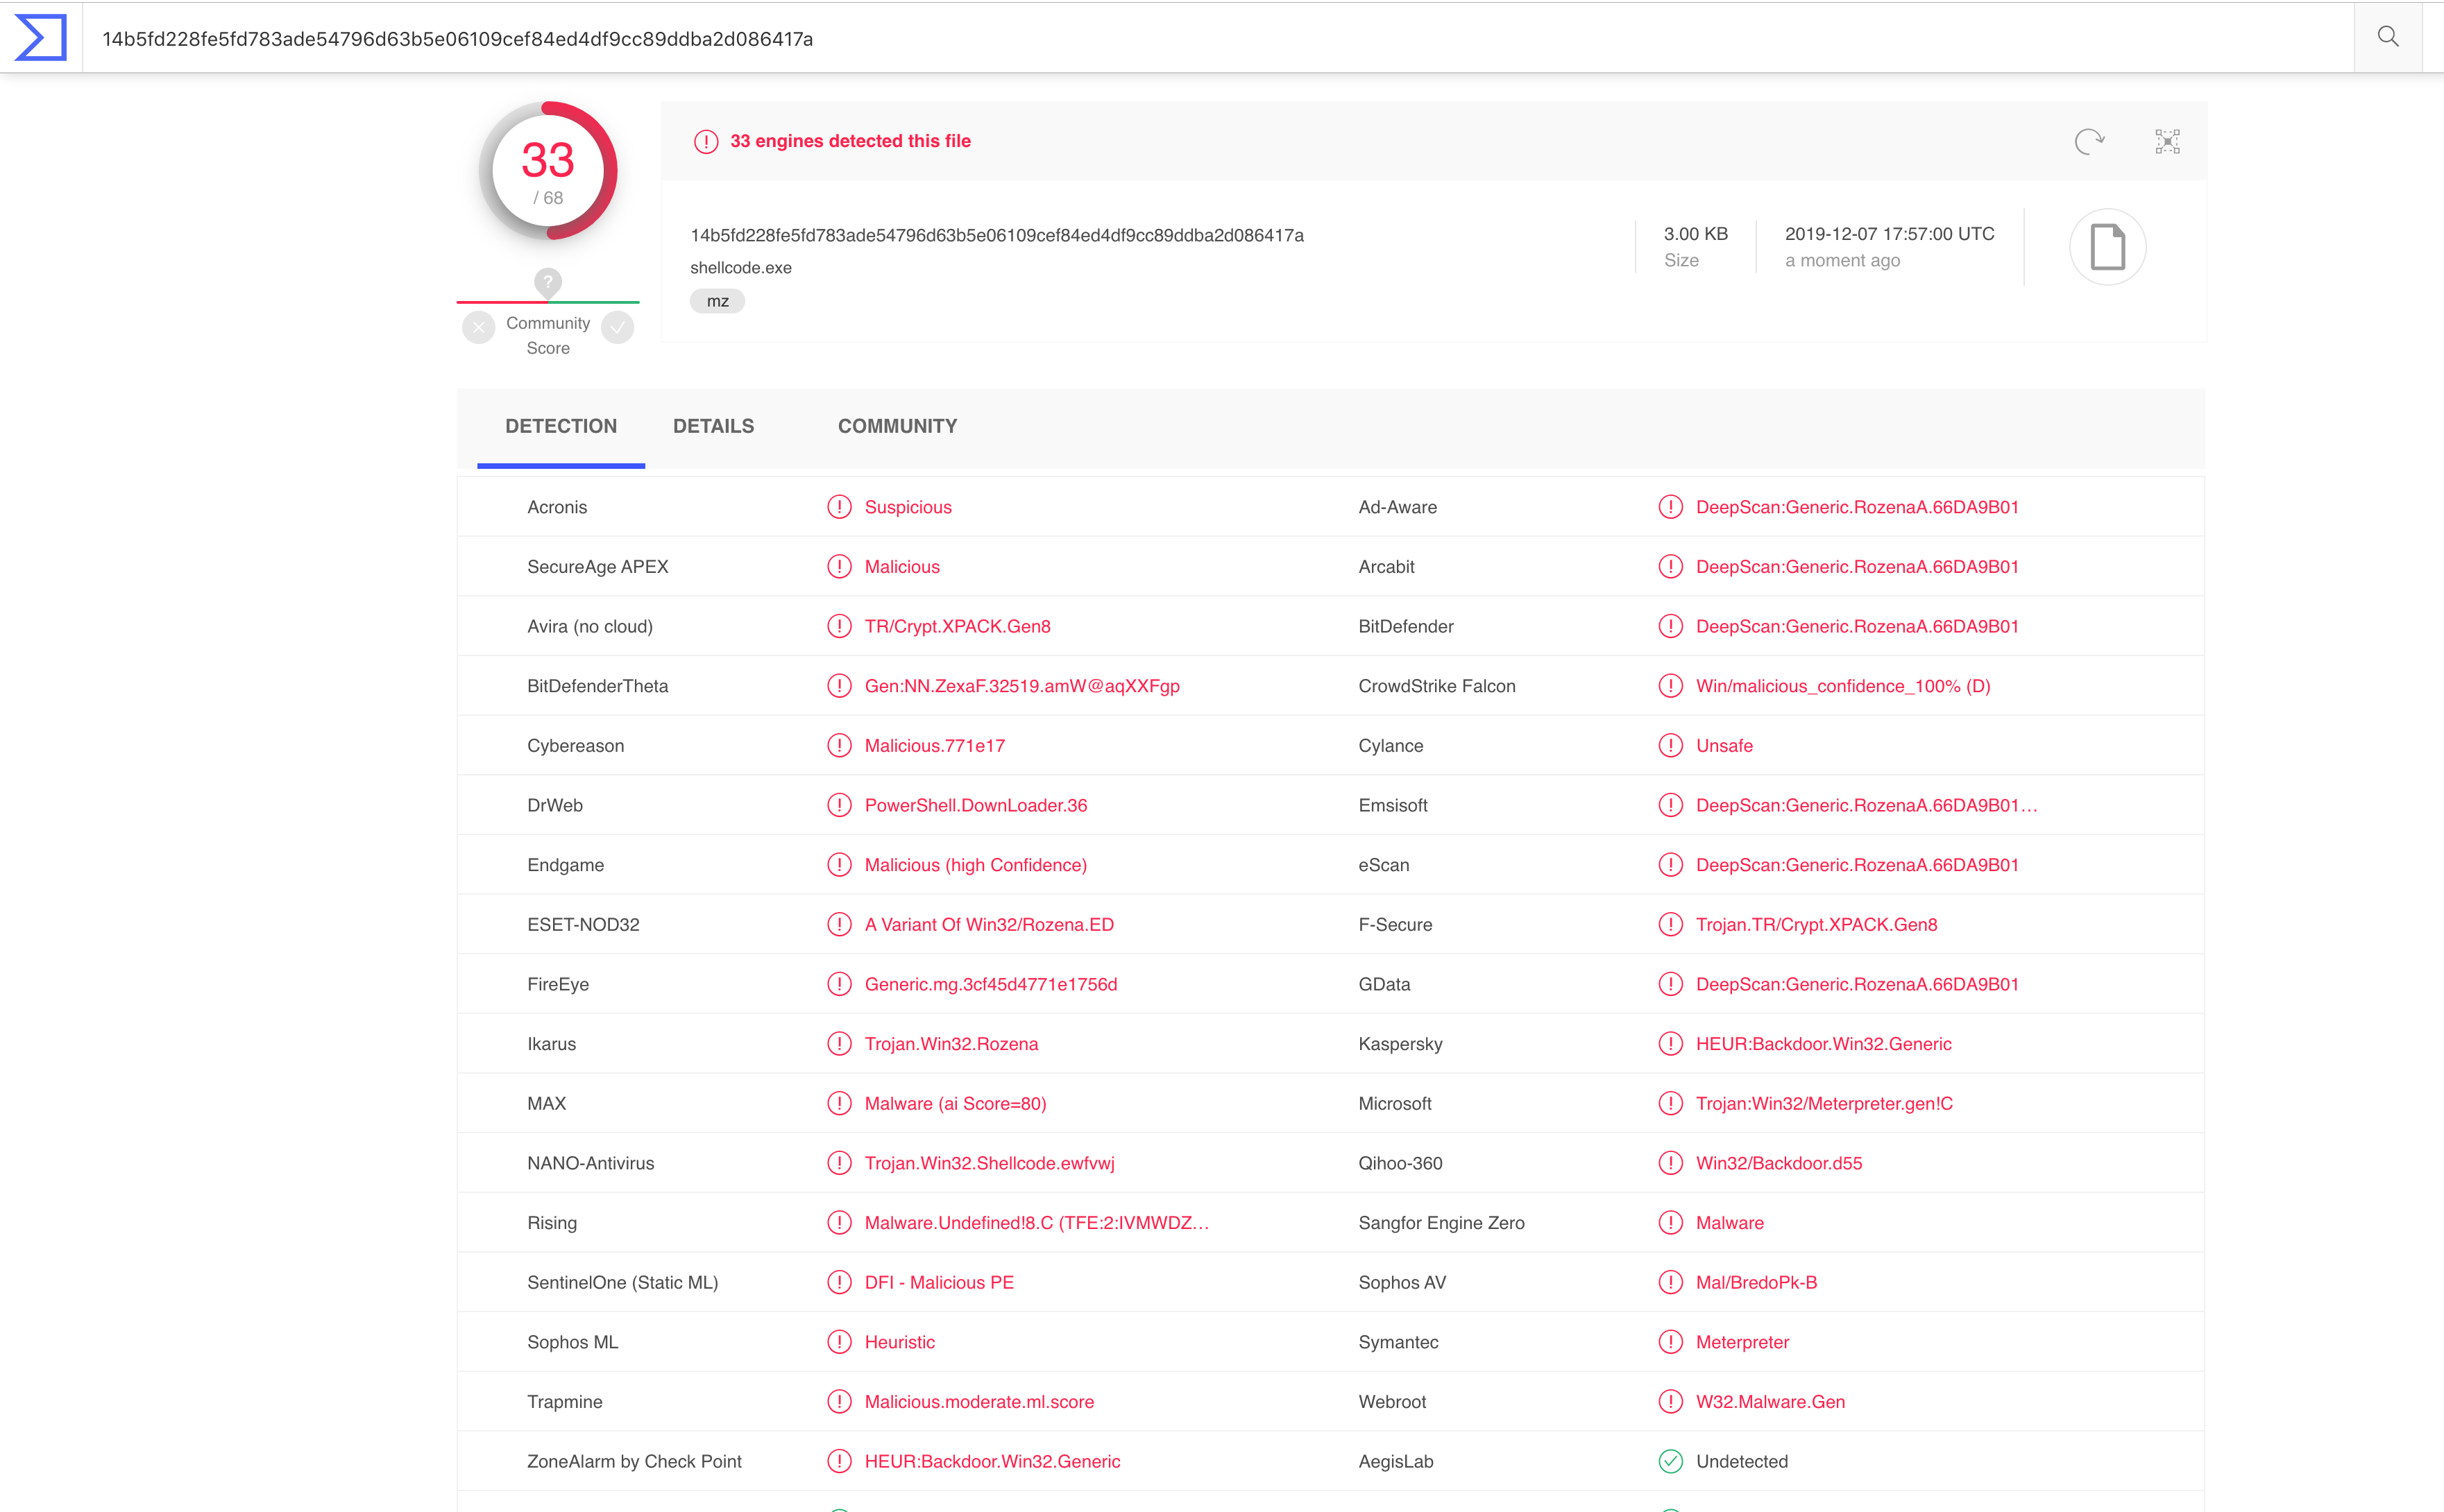Open the relationship graph icon
Screen dimensions: 2444x1512
(x=2167, y=141)
